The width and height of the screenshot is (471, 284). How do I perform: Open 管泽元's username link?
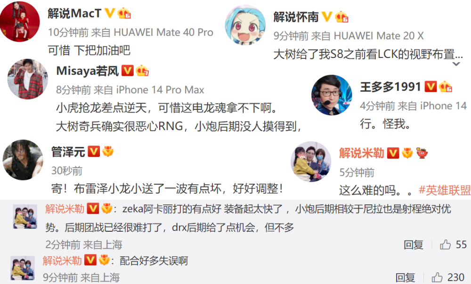point(68,152)
